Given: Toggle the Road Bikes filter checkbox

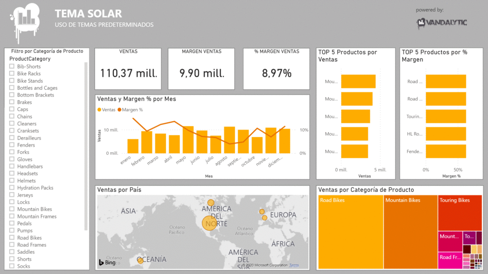Looking at the screenshot, I should (12, 238).
